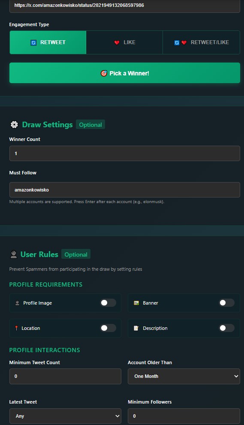Click the Minimum Followers input box
This screenshot has height=425, width=244.
tap(184, 416)
